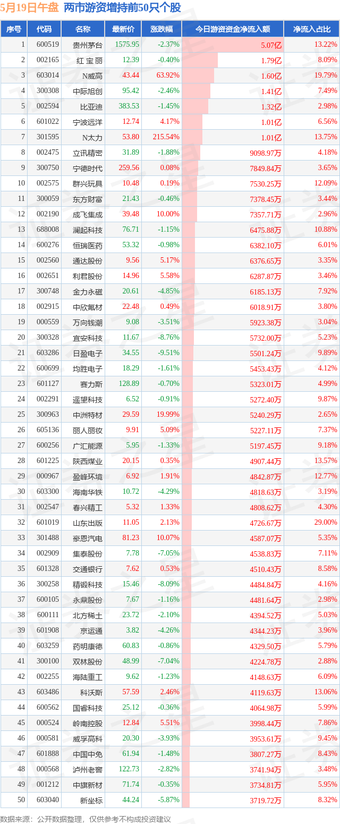Select the stock name N威高
Image resolution: width=340 pixels, height=824 pixels.
pyautogui.click(x=92, y=75)
